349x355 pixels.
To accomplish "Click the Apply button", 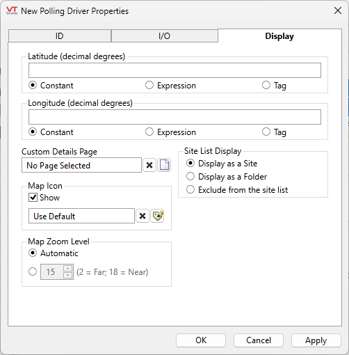I will coord(316,340).
